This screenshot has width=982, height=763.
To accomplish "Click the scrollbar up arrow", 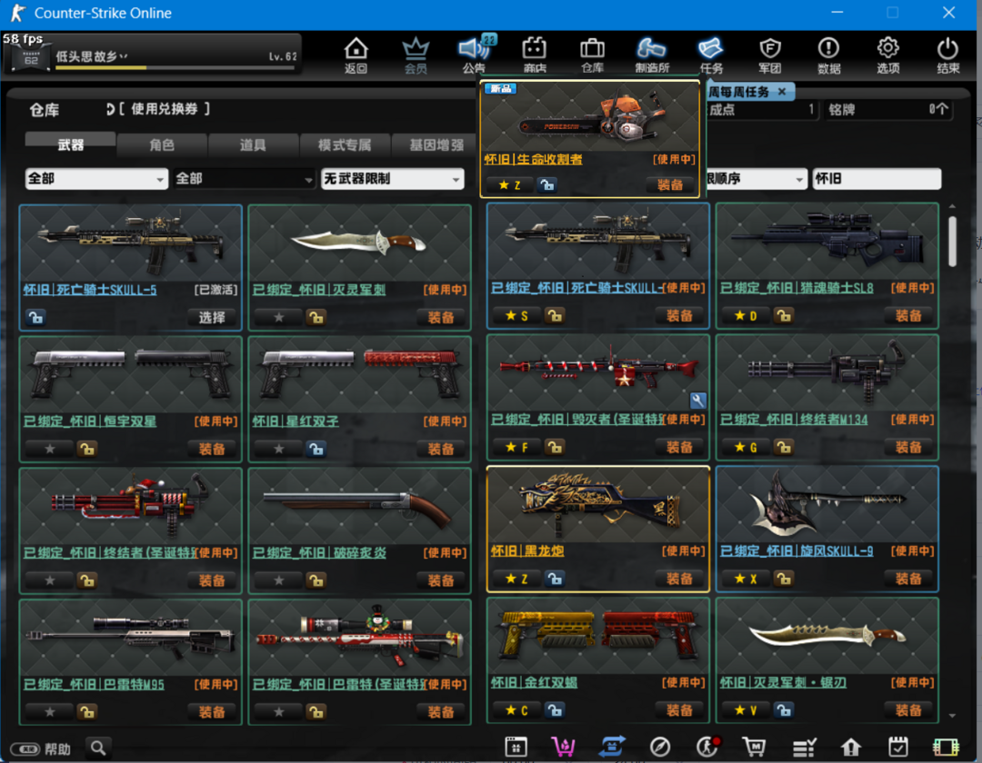I will click(x=952, y=206).
